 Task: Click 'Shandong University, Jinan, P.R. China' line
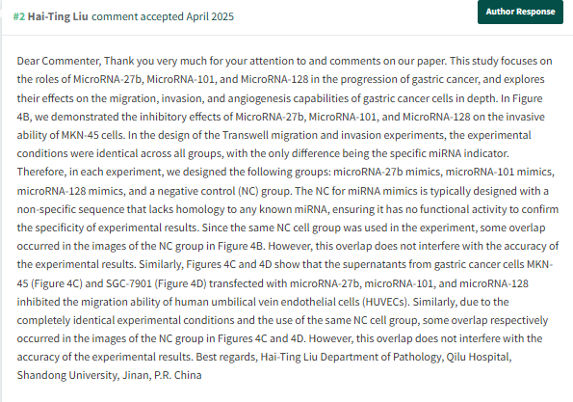coord(109,375)
